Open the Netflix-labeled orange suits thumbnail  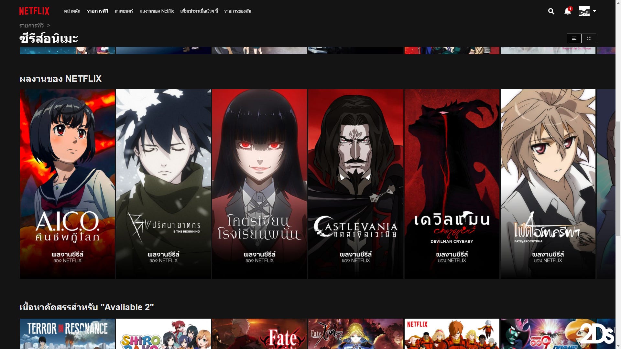[x=452, y=334]
